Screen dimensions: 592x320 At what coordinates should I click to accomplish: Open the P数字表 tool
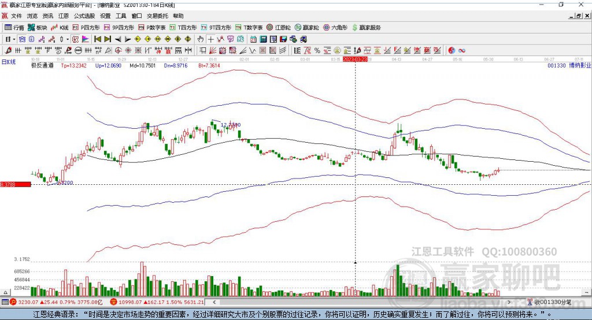[152, 28]
